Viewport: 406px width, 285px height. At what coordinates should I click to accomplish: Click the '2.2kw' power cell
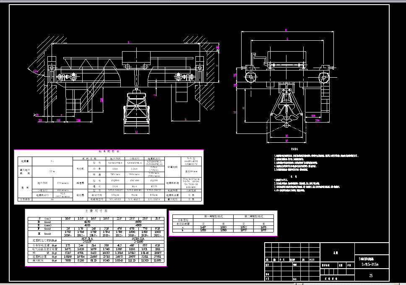(x=135, y=169)
